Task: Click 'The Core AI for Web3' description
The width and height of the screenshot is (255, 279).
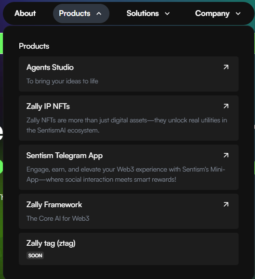Action: [58, 218]
